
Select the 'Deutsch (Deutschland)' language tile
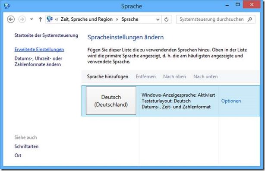pyautogui.click(x=111, y=101)
